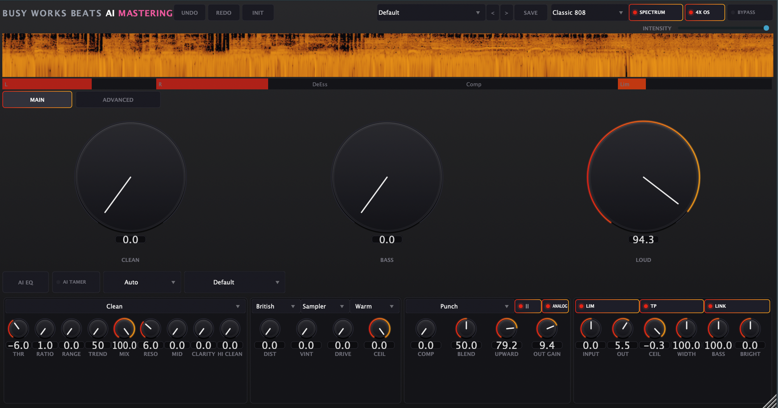
Task: Switch to the ADVANCED tab
Action: [118, 100]
